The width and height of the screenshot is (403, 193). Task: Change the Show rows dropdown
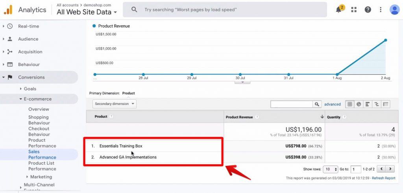click(331, 169)
